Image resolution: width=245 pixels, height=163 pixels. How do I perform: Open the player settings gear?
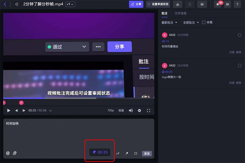pos(139,111)
